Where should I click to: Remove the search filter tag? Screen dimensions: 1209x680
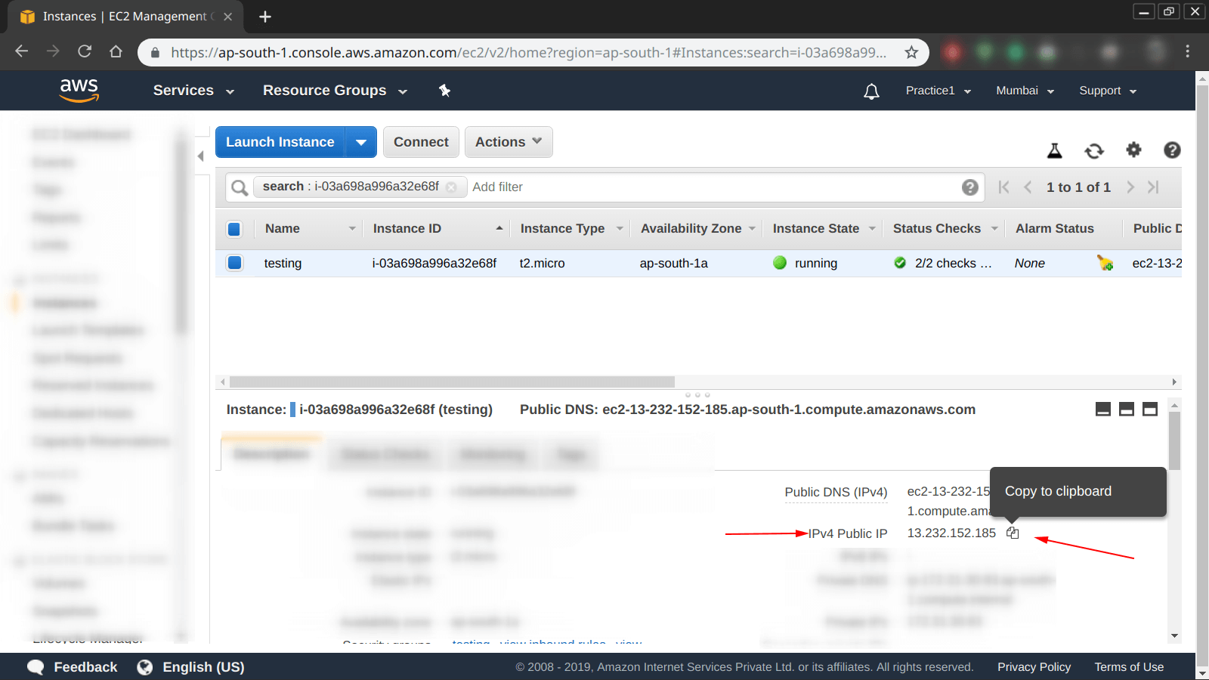[x=451, y=187]
